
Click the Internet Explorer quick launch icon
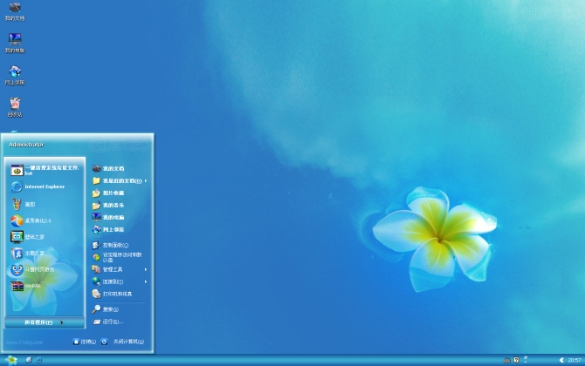point(39,360)
